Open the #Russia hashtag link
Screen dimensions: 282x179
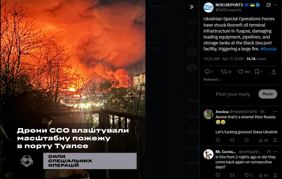[268, 49]
